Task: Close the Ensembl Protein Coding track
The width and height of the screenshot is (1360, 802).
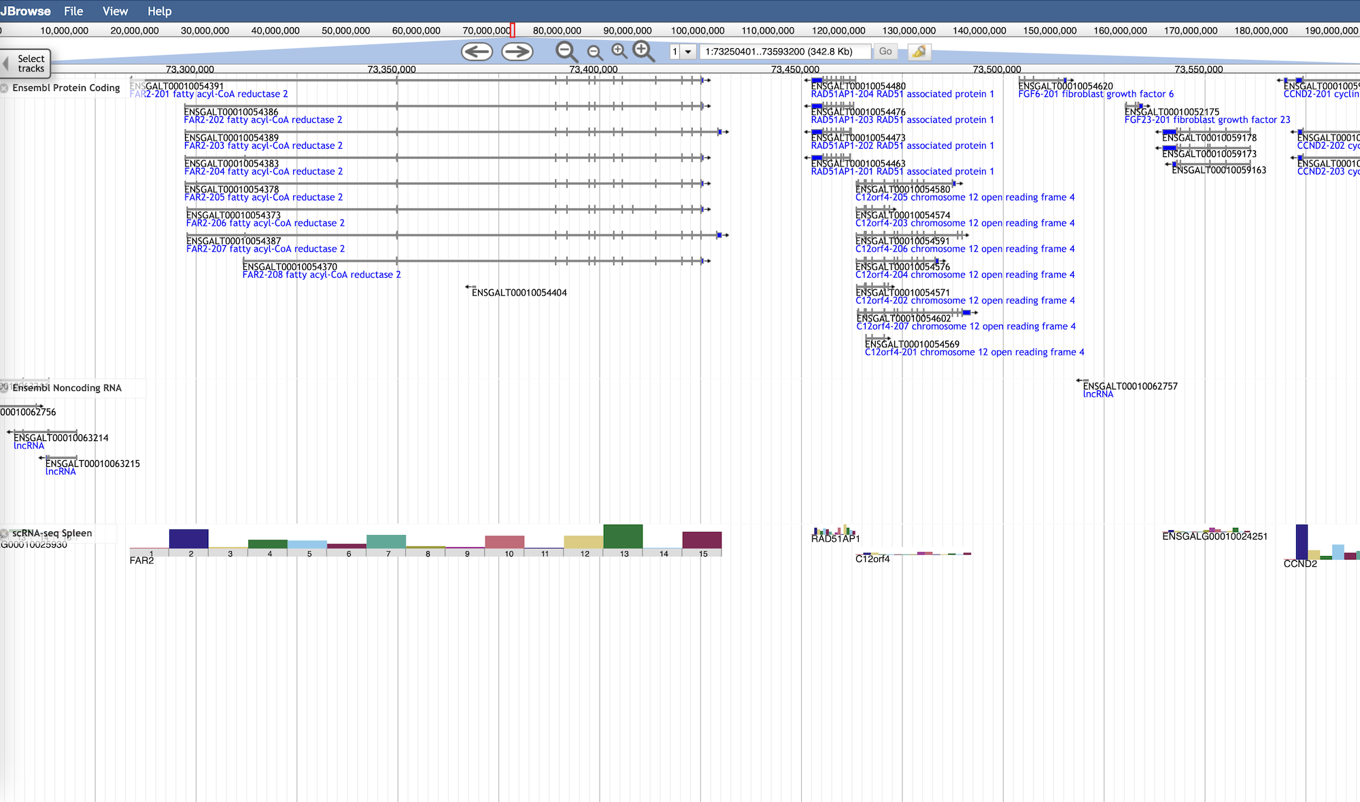Action: (5, 88)
